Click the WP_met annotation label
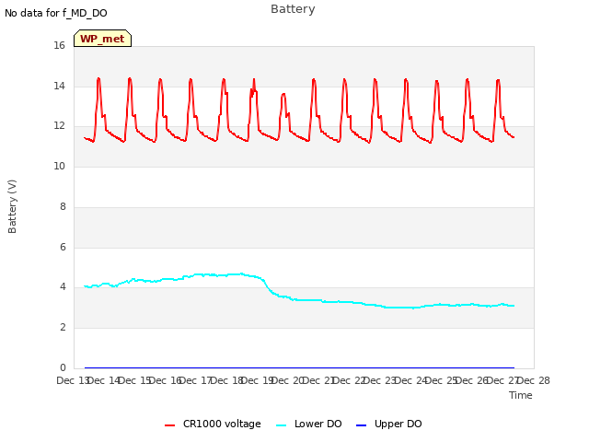This screenshot has width=589, height=442. pyautogui.click(x=102, y=39)
